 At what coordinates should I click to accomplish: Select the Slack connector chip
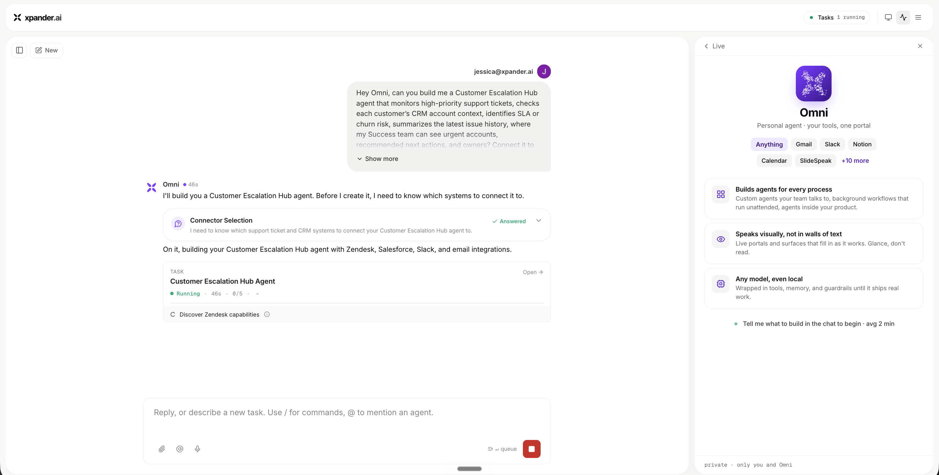[x=832, y=144]
